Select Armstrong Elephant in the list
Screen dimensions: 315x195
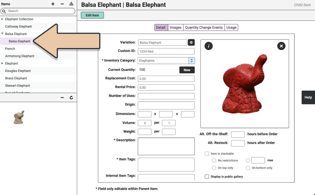tap(38, 56)
